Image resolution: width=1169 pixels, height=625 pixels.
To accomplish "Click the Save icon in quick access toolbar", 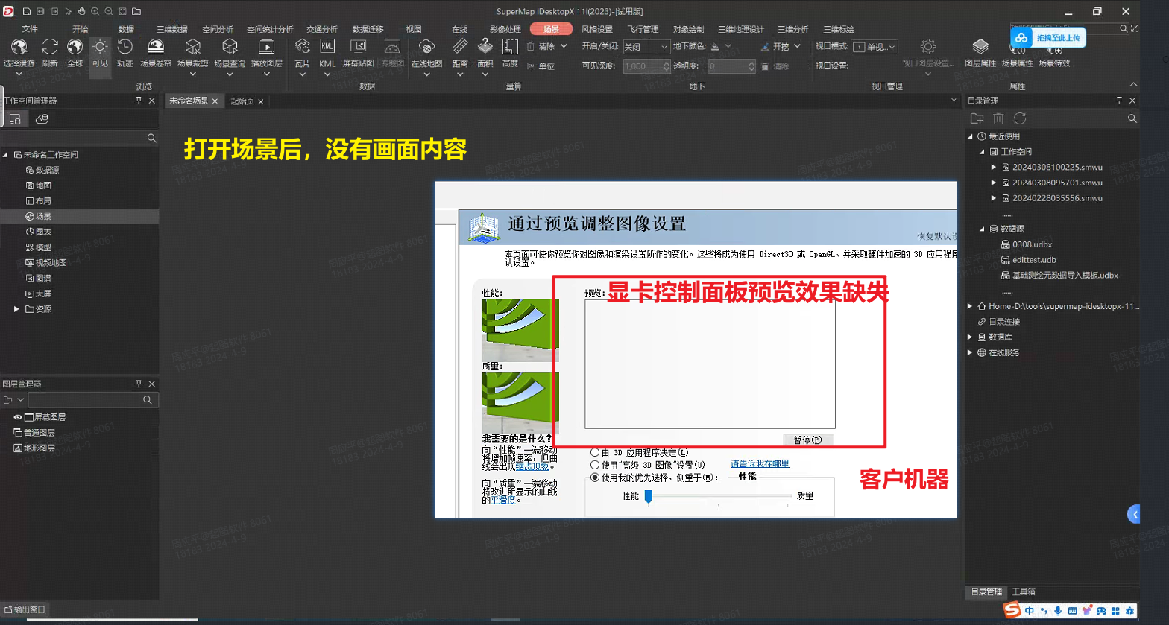I will (27, 11).
